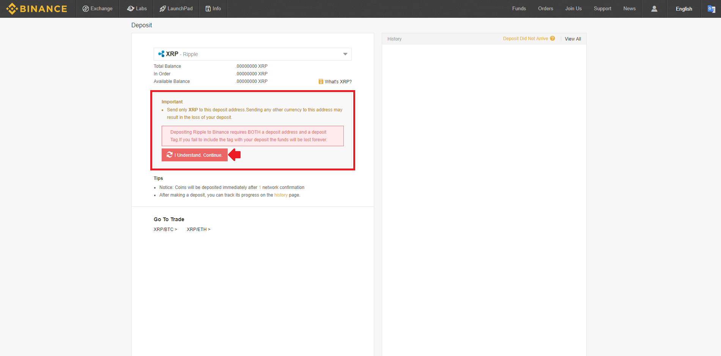Open the Exchange menu

coord(98,9)
